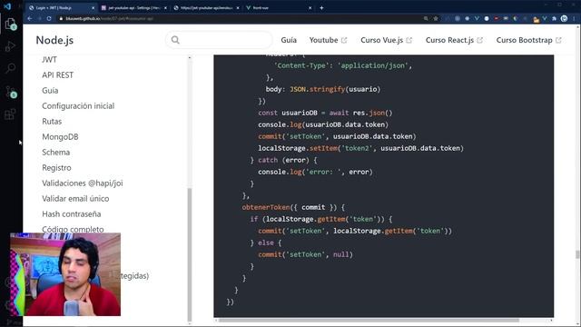Go to 'MongoDB' section in sidebar
The height and width of the screenshot is (327, 581).
[60, 137]
